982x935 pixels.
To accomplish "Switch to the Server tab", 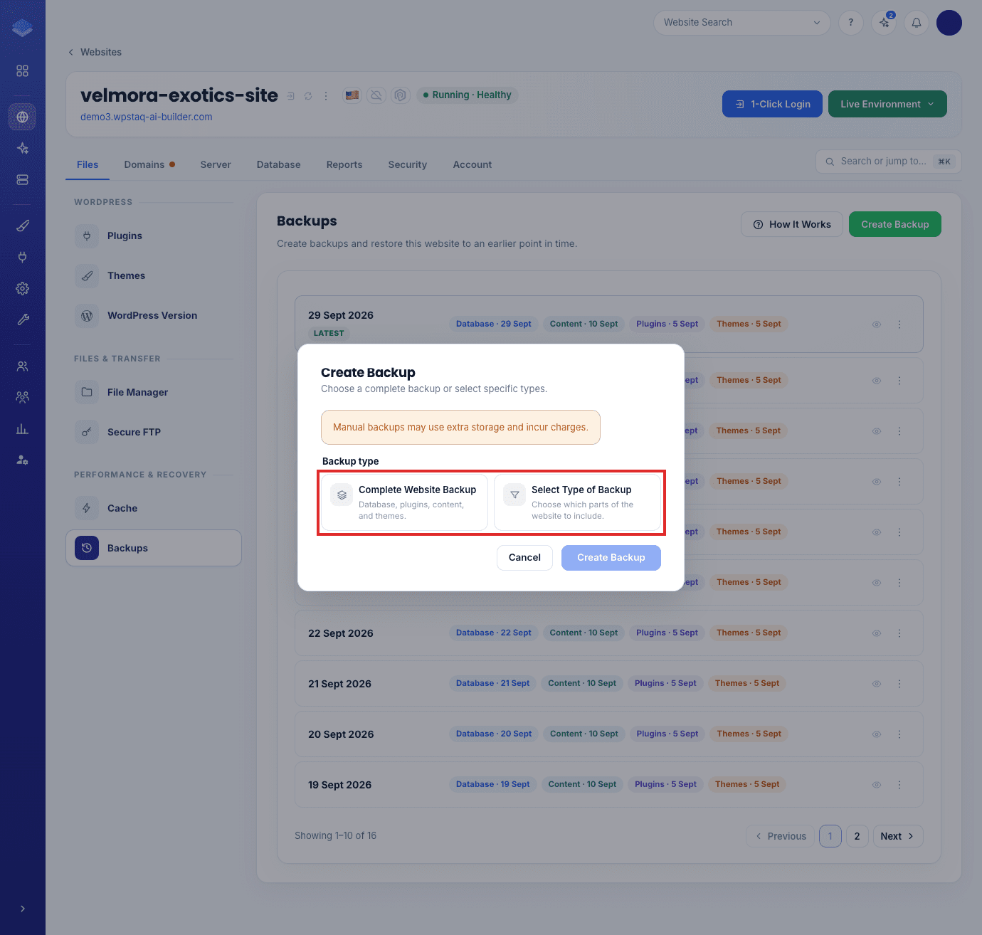I will pyautogui.click(x=216, y=164).
